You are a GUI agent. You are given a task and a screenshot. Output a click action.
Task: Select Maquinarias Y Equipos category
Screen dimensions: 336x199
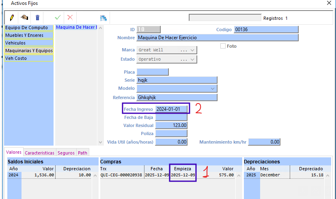click(x=28, y=51)
